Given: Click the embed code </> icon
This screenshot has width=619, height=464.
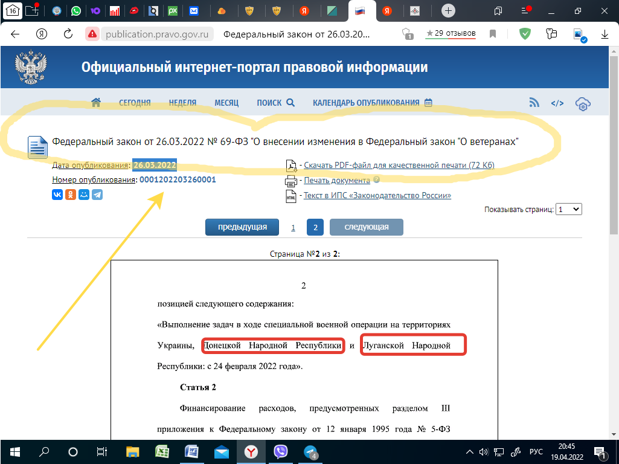Looking at the screenshot, I should pos(557,103).
